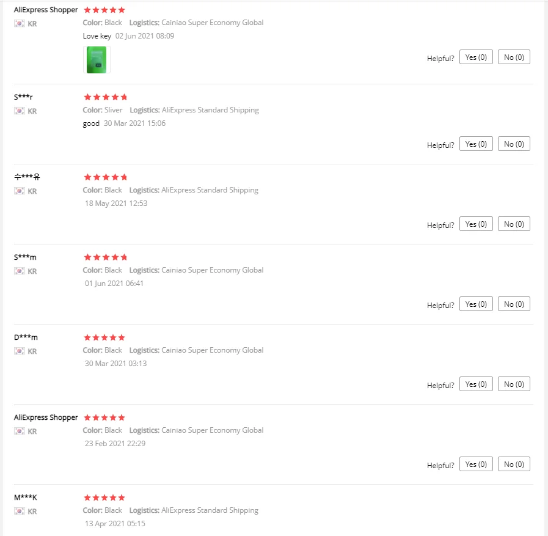Vote Yes on S***m's 01 Jun review

[476, 304]
